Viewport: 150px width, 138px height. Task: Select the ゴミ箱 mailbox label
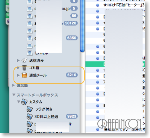click(x=34, y=68)
